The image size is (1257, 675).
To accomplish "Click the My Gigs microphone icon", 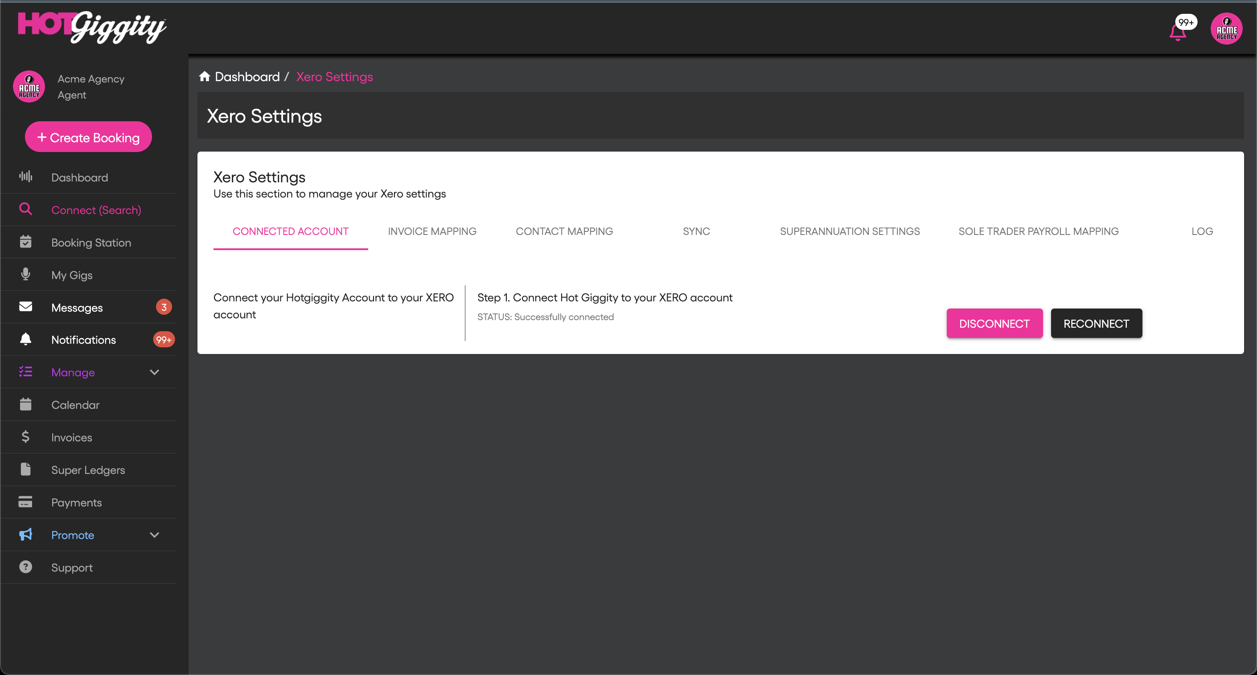I will (x=25, y=274).
